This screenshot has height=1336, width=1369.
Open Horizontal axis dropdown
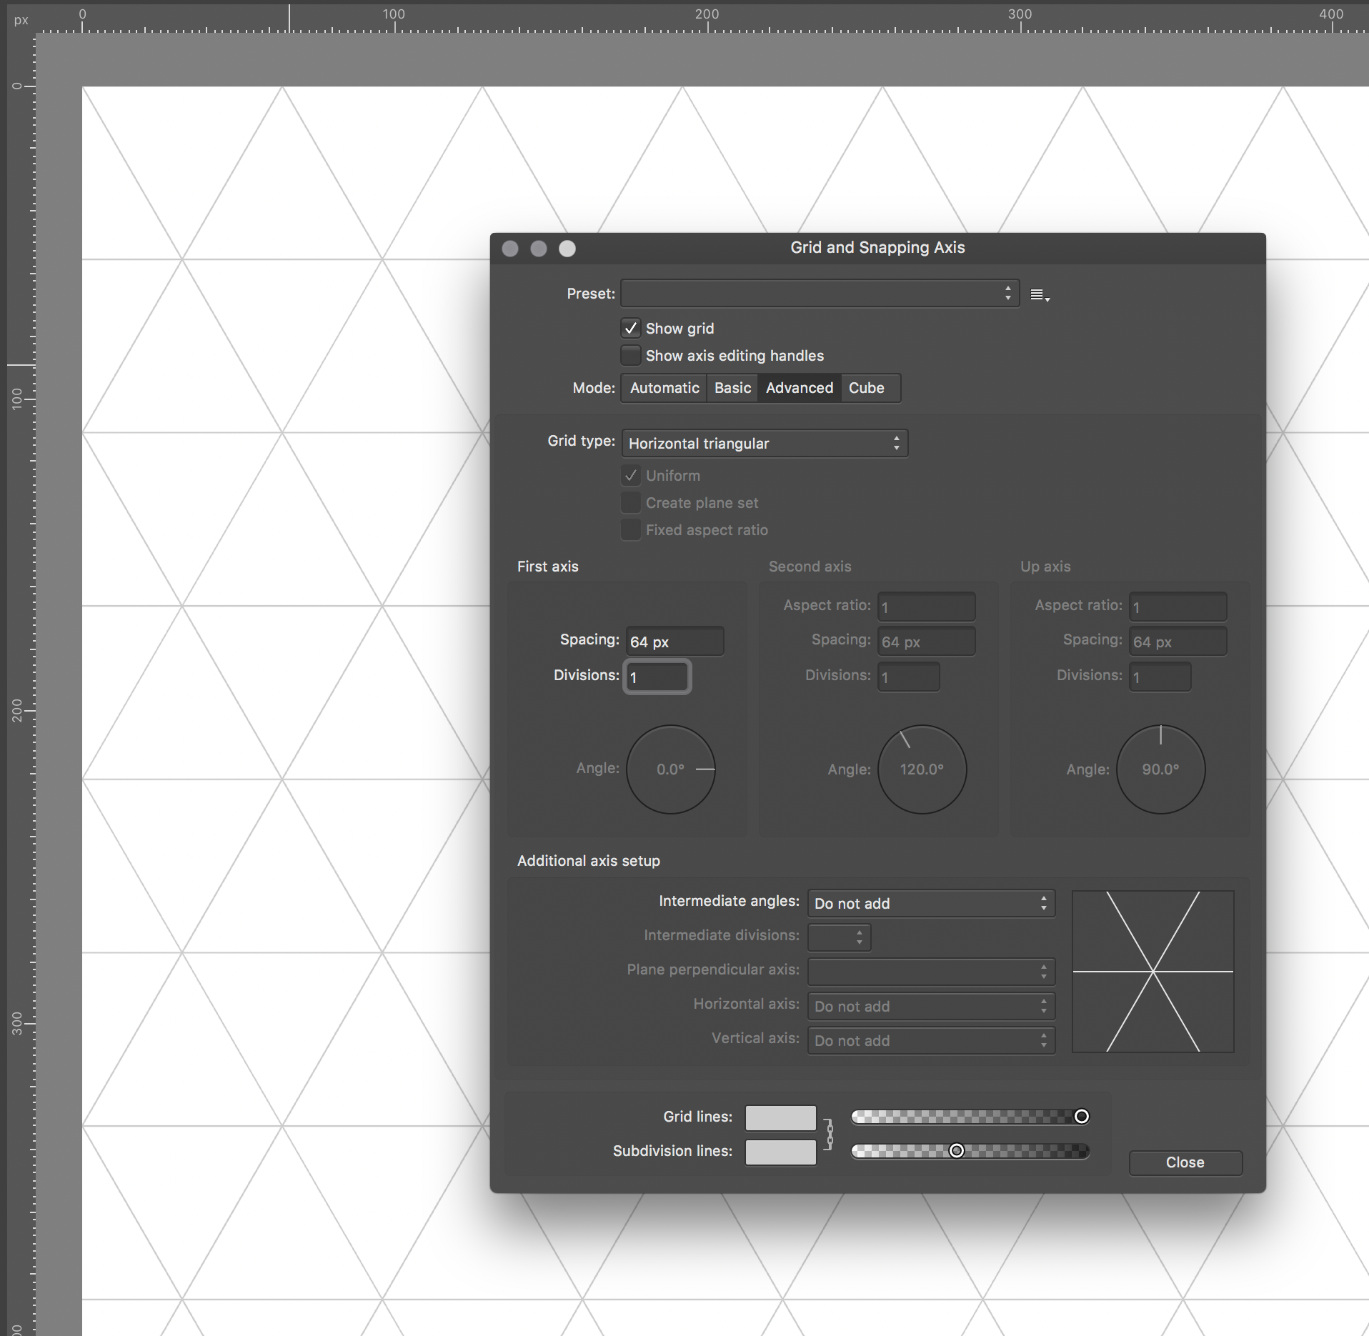point(931,1006)
